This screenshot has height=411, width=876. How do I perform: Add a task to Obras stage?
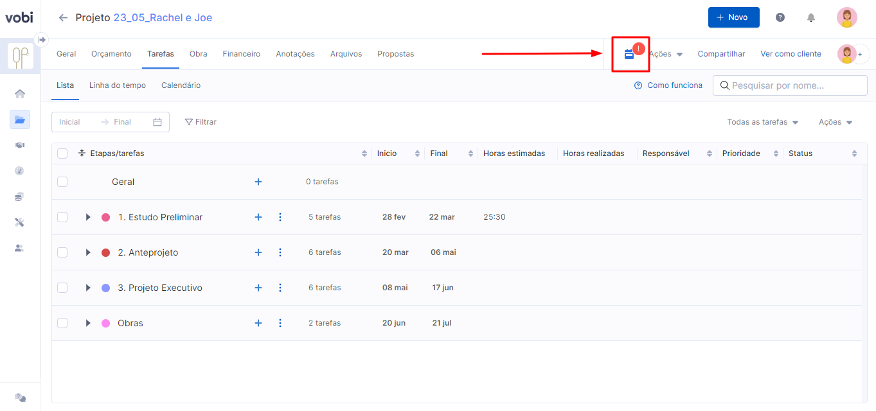coord(258,323)
